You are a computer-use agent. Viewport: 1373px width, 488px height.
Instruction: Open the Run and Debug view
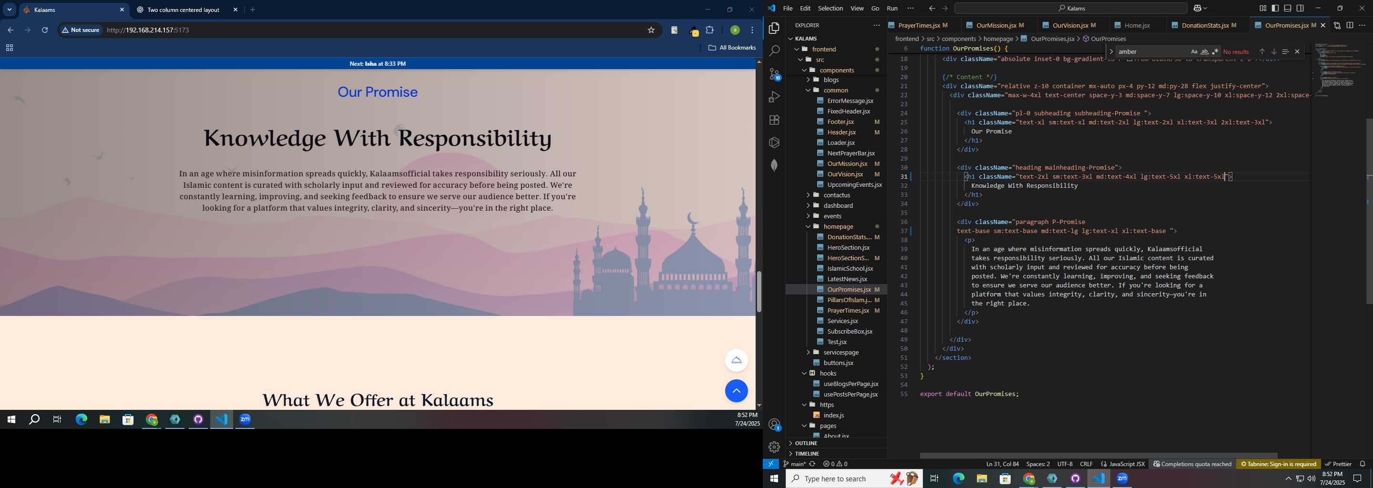coord(774,97)
